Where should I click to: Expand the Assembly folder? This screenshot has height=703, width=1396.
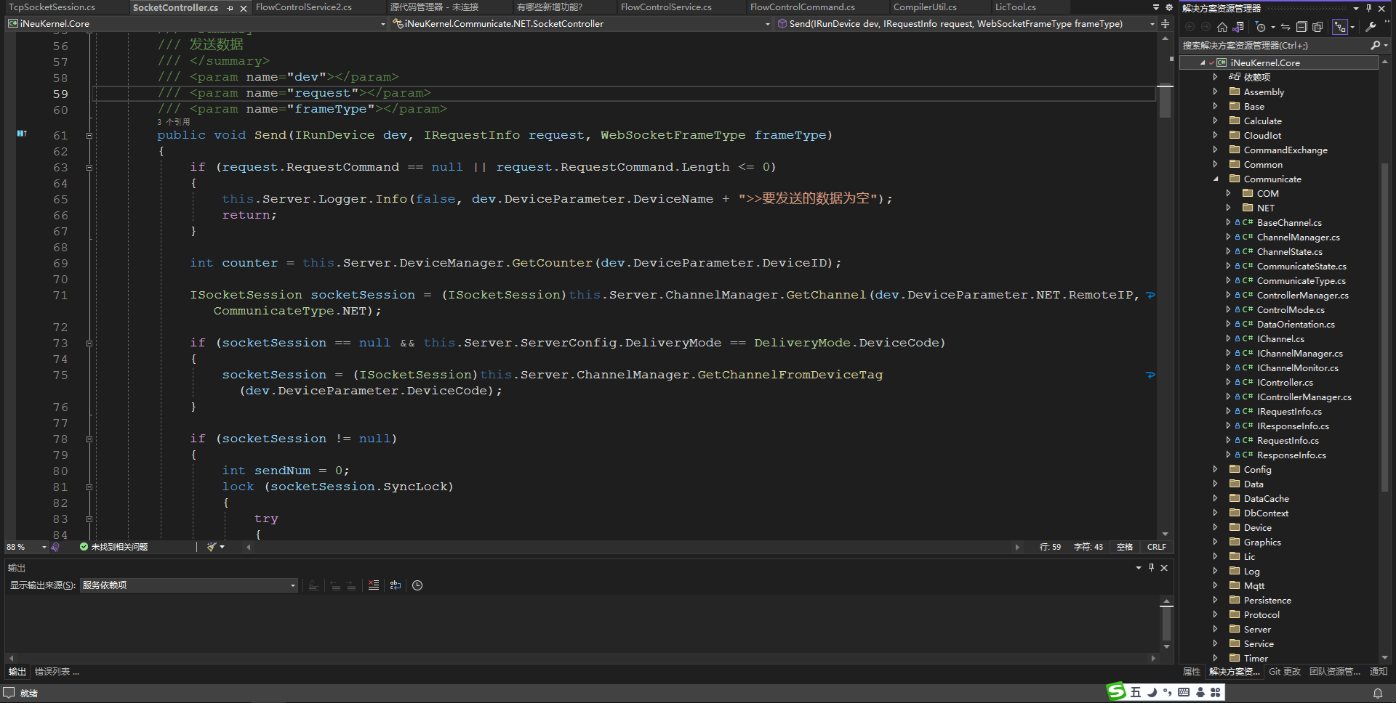[x=1215, y=92]
